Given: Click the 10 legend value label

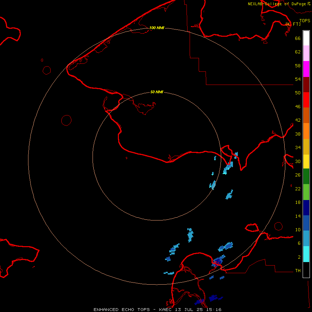Looking at the screenshot, I should tap(298, 229).
